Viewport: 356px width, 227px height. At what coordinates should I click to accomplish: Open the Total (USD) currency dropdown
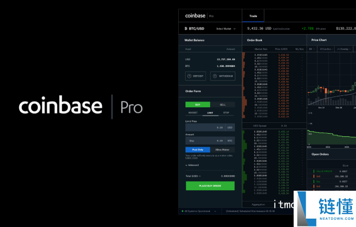(x=193, y=176)
